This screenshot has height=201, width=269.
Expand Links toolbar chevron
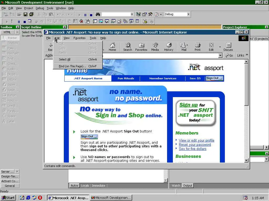point(247,55)
